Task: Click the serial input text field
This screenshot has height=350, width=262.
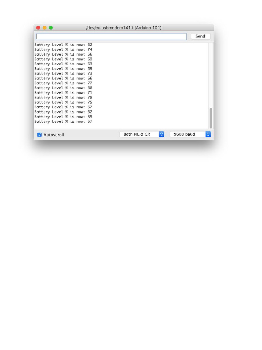Action: tap(111, 37)
